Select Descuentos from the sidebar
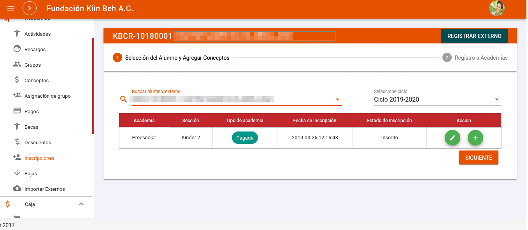The height and width of the screenshot is (230, 528). (x=38, y=142)
